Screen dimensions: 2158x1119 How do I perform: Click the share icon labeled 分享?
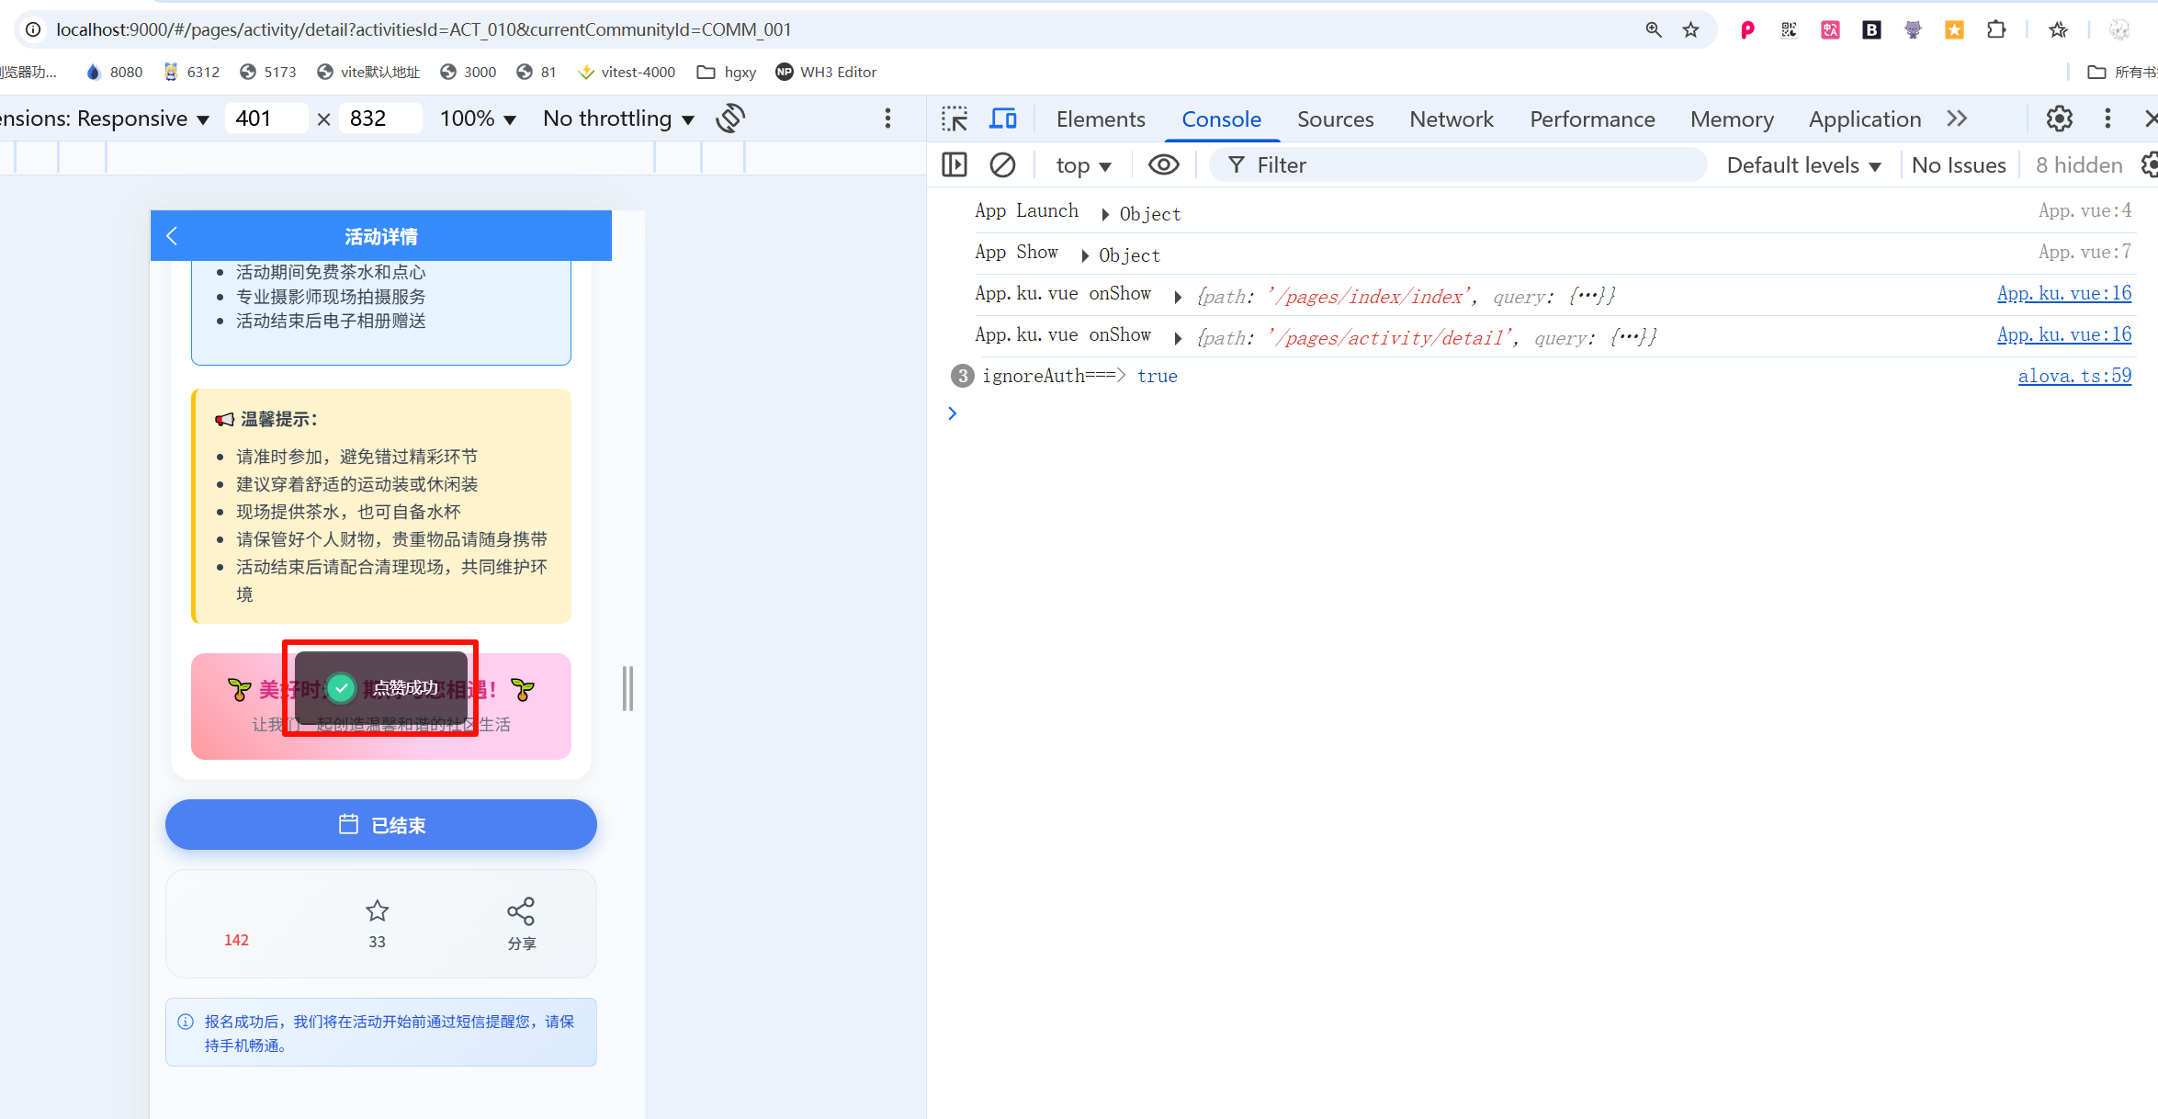pos(521,911)
